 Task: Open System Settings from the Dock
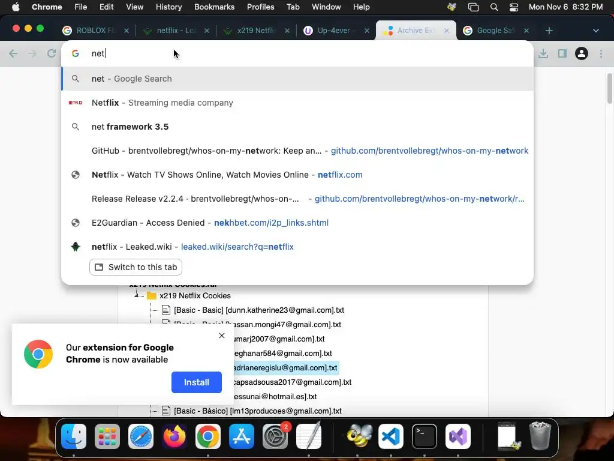click(x=275, y=436)
